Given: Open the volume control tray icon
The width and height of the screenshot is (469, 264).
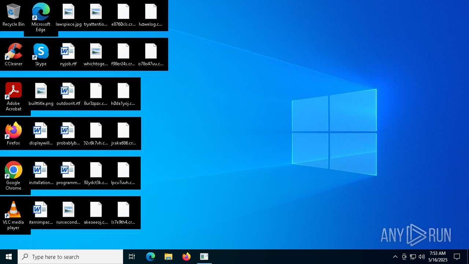Looking at the screenshot, I should click(421, 257).
